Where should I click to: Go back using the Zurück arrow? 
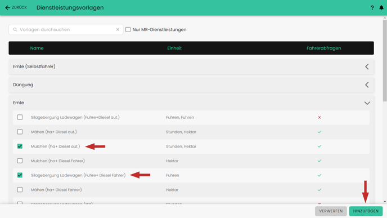[8, 8]
